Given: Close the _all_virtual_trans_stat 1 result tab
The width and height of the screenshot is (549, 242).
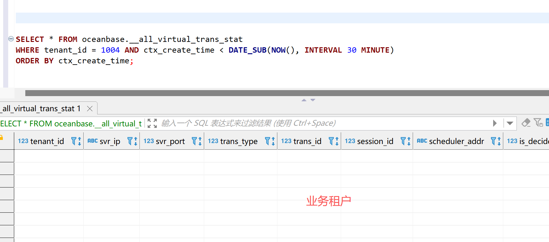Looking at the screenshot, I should tap(90, 109).
